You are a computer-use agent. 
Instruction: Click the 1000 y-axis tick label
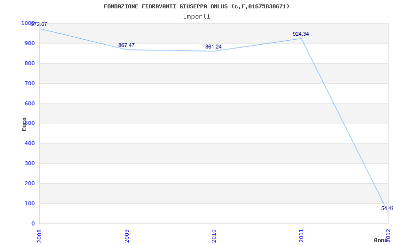click(x=28, y=23)
